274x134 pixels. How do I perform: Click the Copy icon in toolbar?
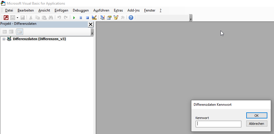[37, 18]
